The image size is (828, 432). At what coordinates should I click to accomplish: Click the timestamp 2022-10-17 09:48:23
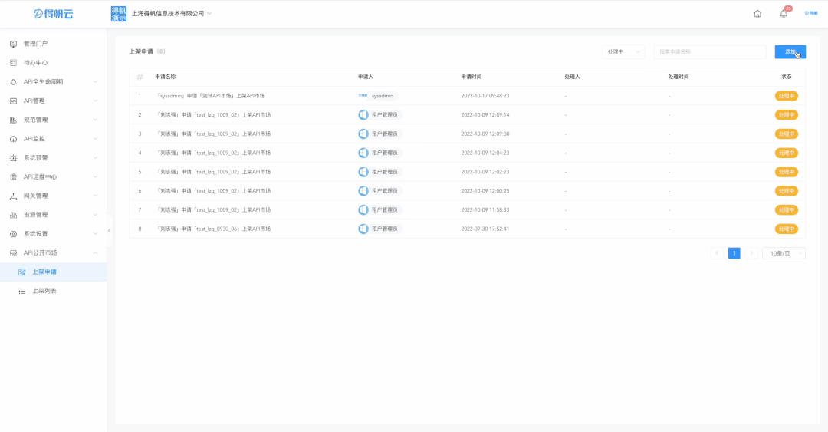tap(485, 96)
